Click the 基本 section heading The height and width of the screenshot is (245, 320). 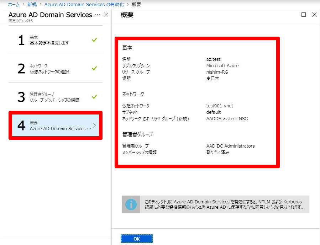pos(127,48)
